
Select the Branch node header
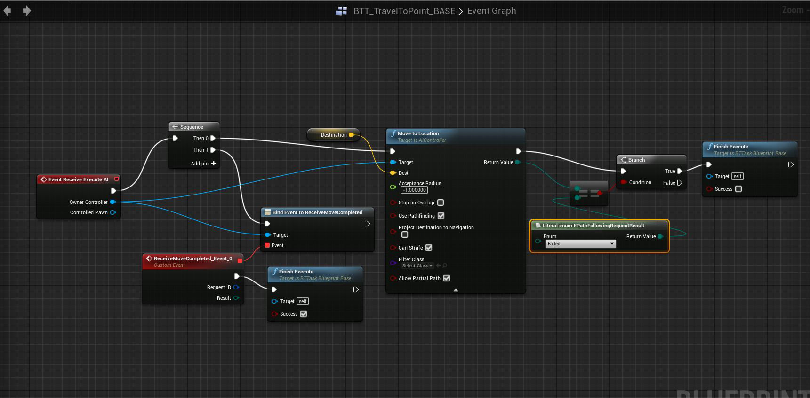pos(651,160)
